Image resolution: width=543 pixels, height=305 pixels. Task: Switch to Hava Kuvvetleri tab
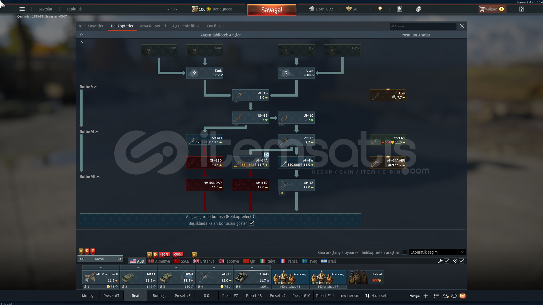click(153, 26)
